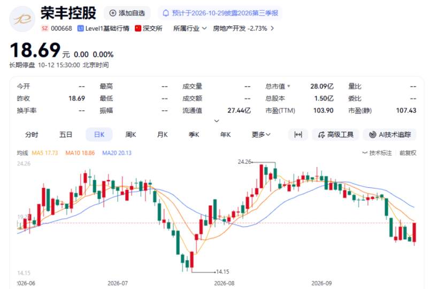Open the 2026第三季报 disclosure notice
430x289 pixels.
220,13
